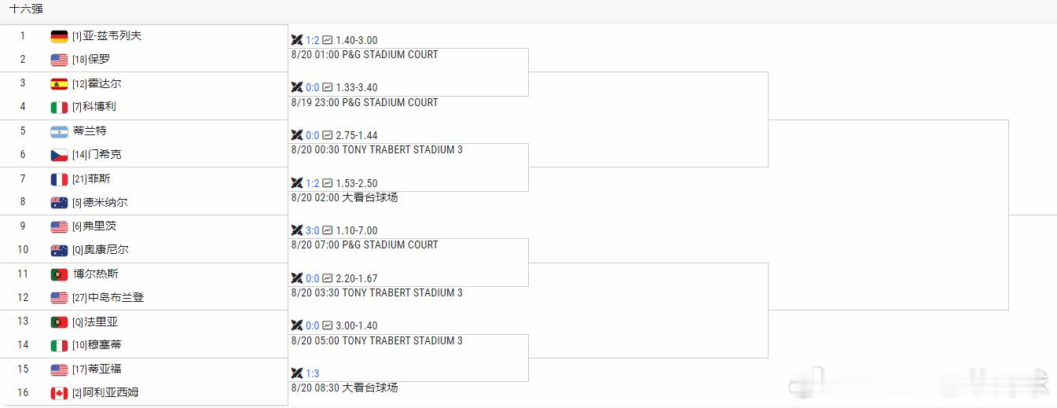
Task: Click head-to-head icon beside 1:3 score
Action: tap(297, 373)
